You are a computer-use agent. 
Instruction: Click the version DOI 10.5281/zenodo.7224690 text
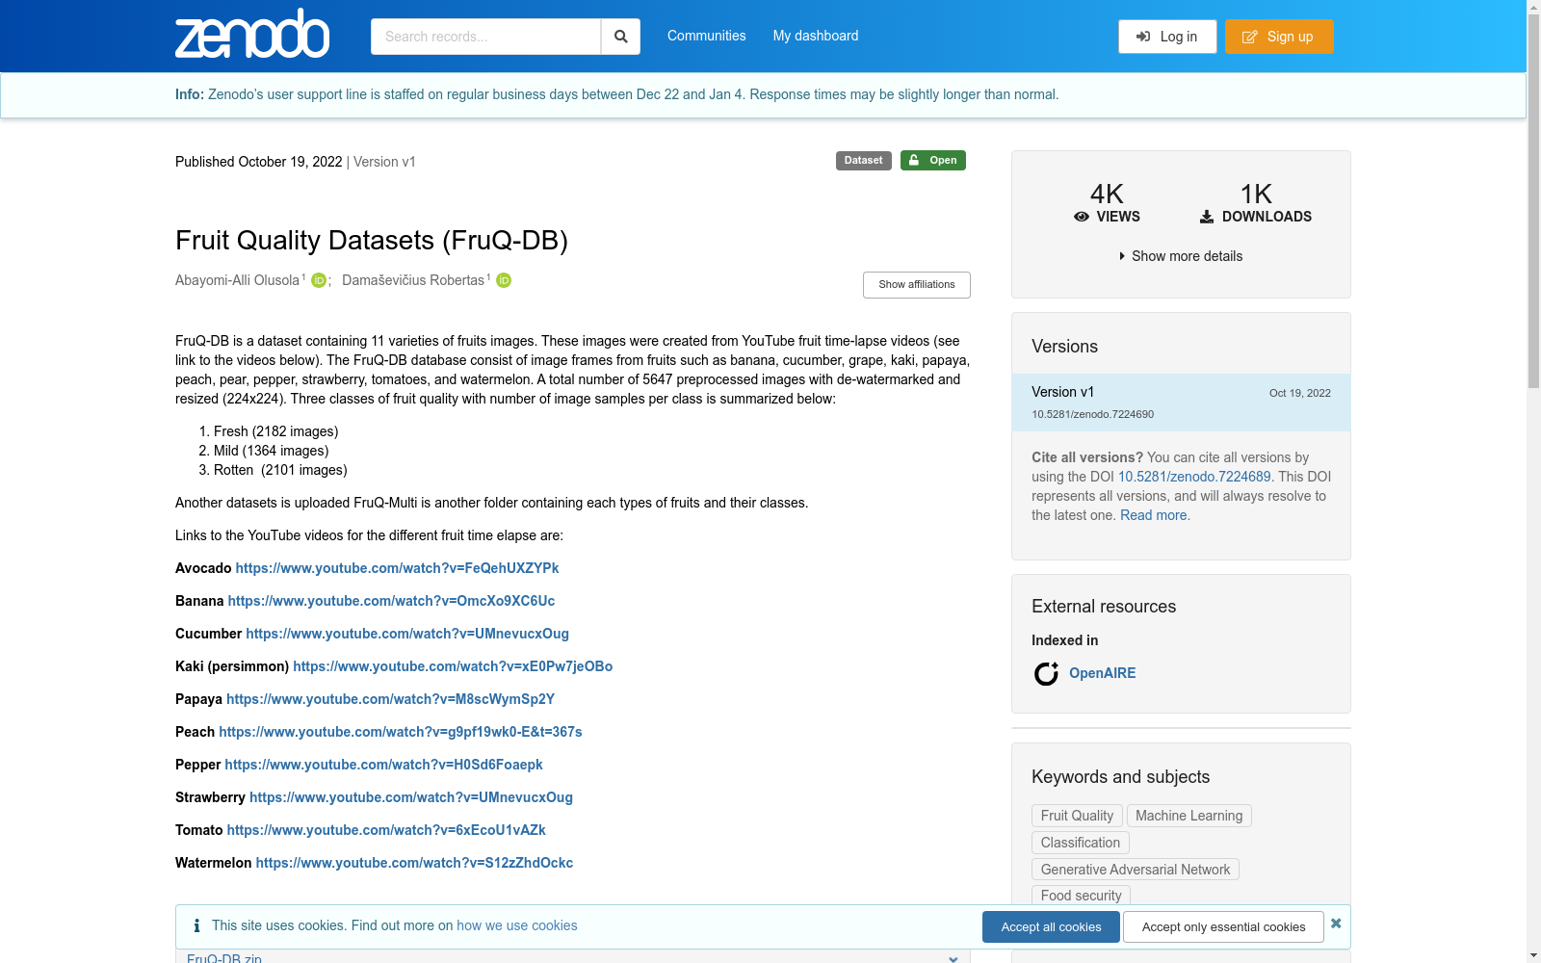point(1092,415)
